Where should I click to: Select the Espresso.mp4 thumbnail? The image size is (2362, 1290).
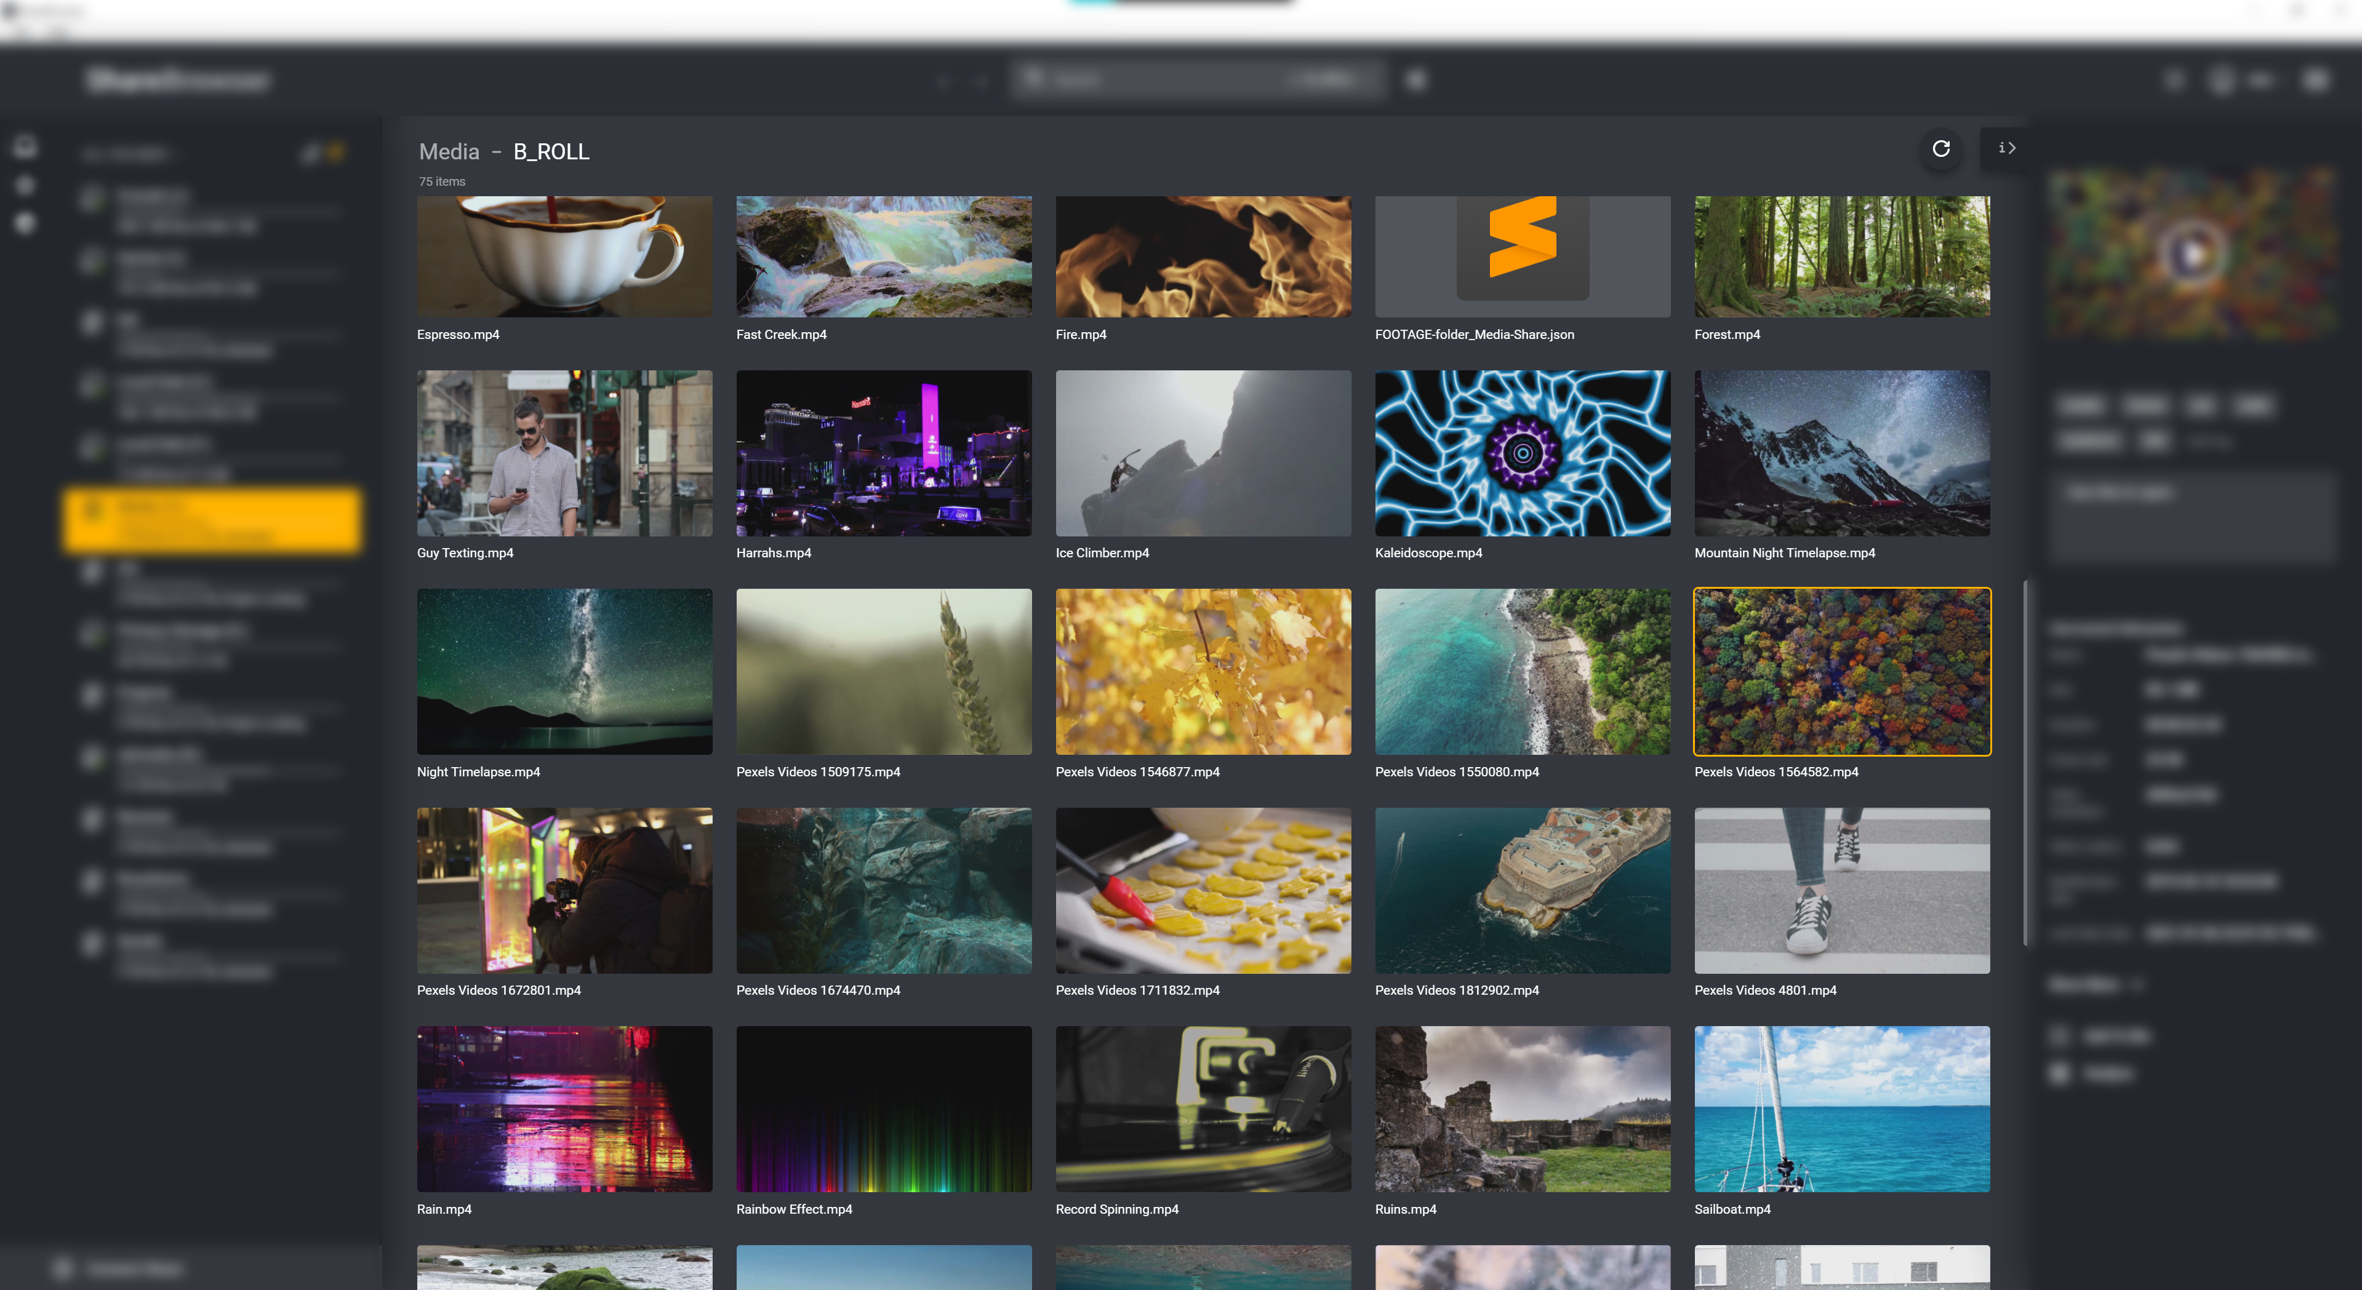coord(565,257)
